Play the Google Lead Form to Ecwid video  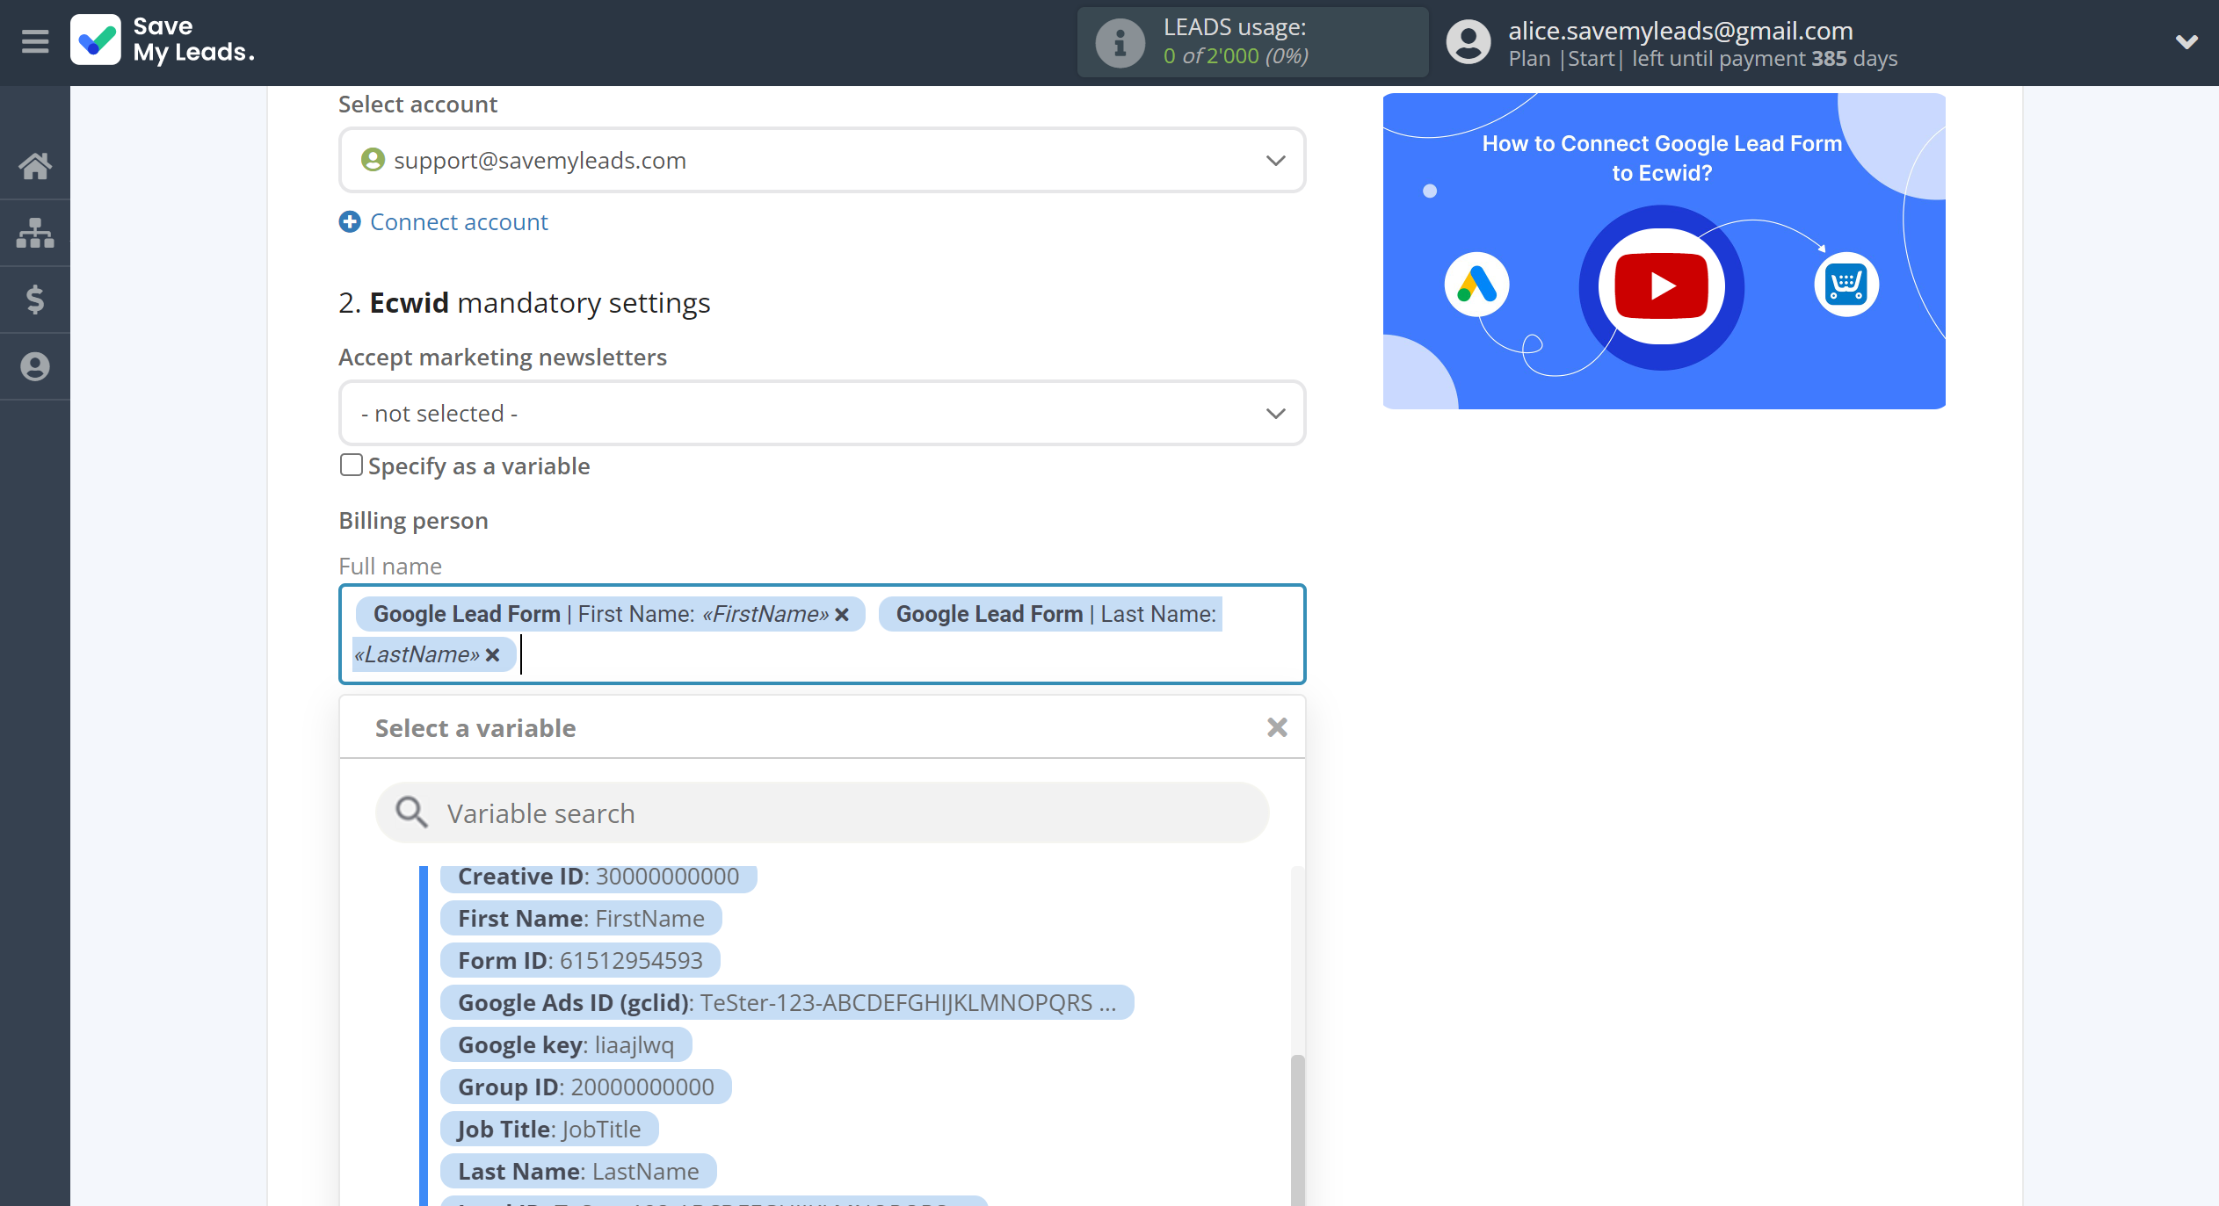1661,286
